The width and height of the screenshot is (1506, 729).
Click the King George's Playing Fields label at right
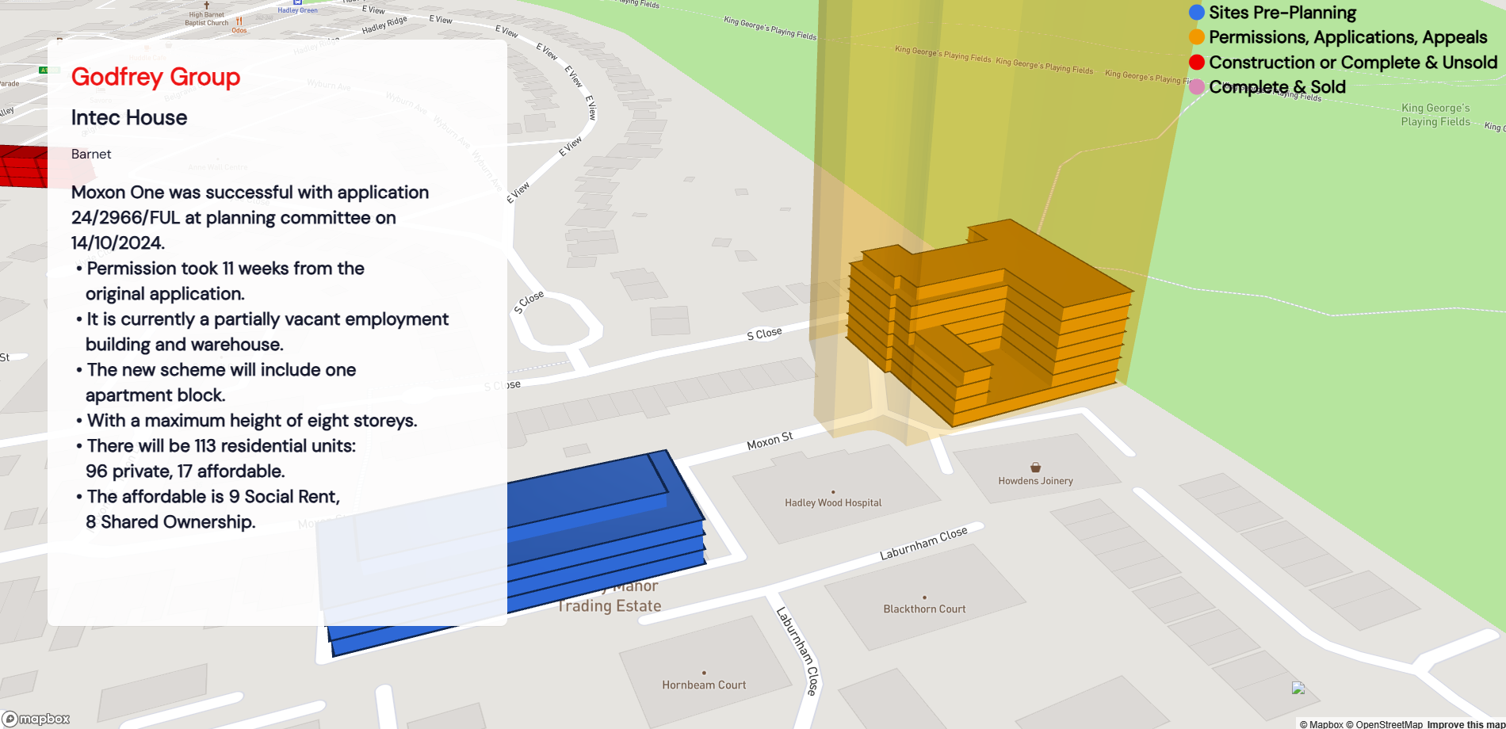(1435, 115)
